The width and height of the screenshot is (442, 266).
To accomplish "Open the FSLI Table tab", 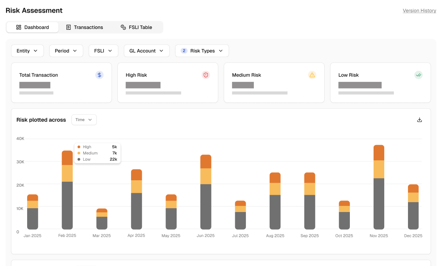I will tap(136, 27).
